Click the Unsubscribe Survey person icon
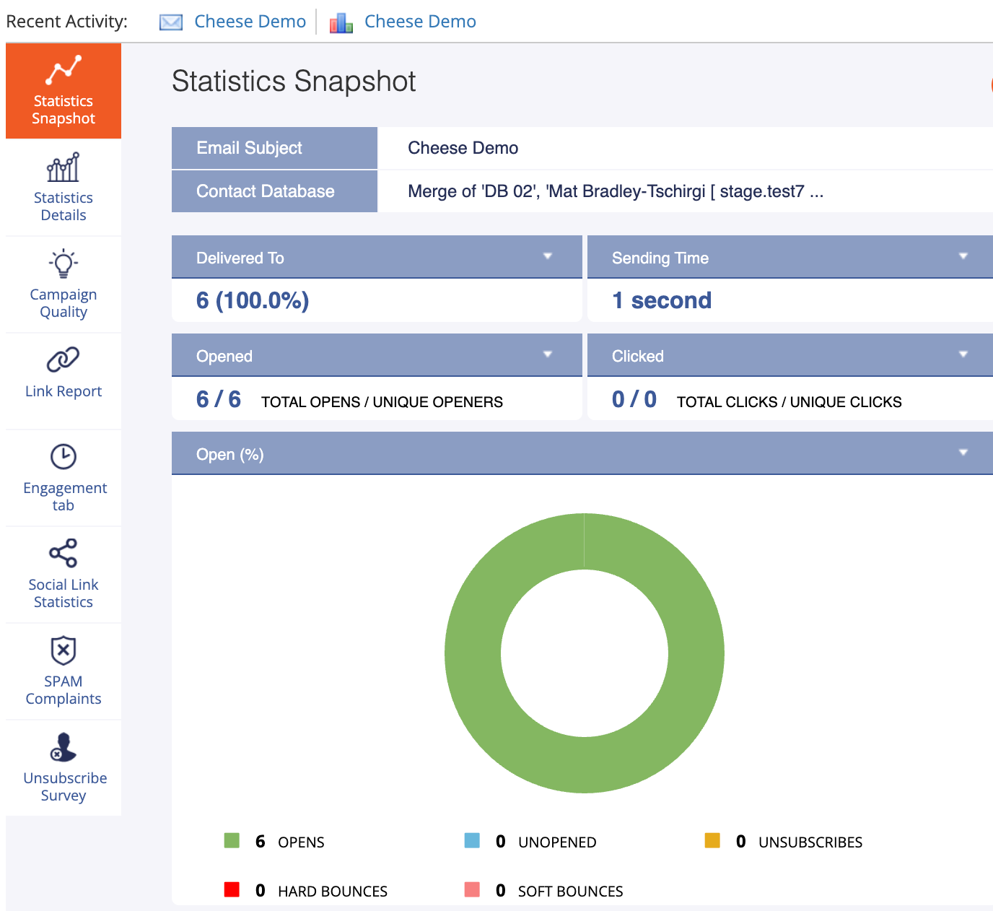993x911 pixels. click(64, 747)
